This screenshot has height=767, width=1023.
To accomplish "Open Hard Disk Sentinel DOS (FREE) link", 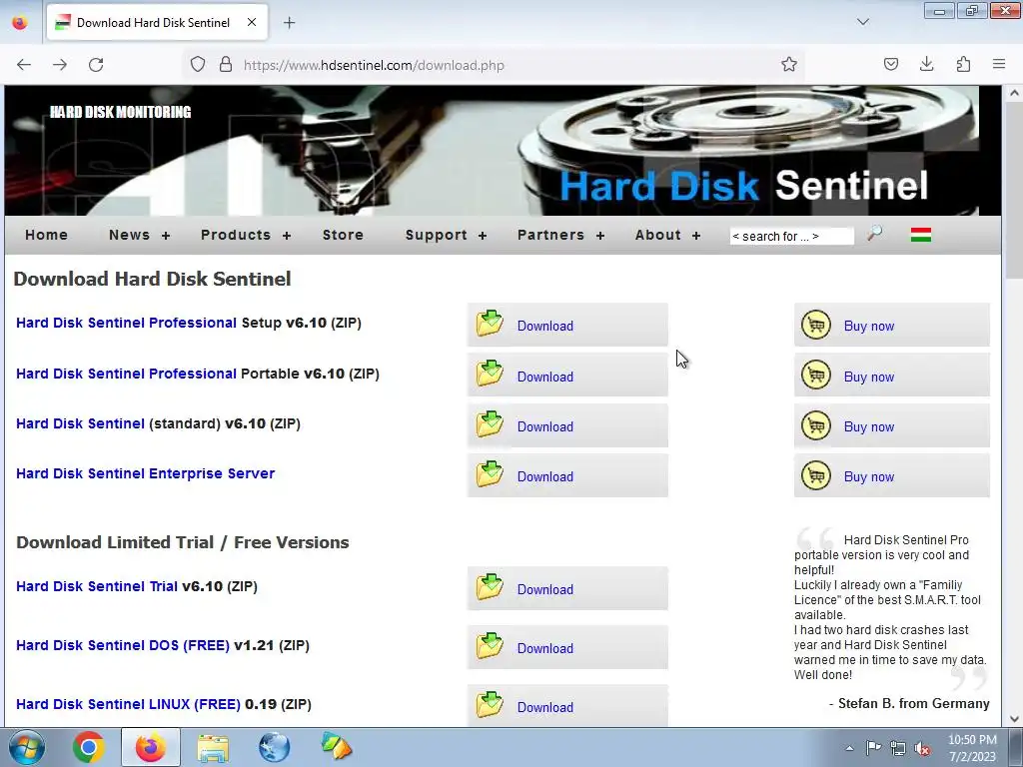I will (123, 645).
